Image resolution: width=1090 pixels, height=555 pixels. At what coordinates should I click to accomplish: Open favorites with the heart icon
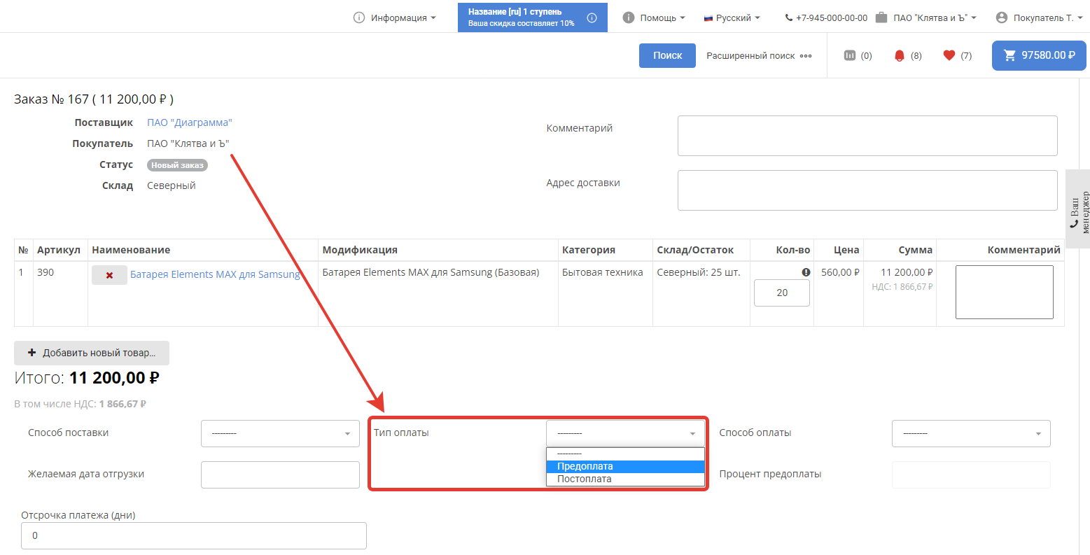coord(949,55)
